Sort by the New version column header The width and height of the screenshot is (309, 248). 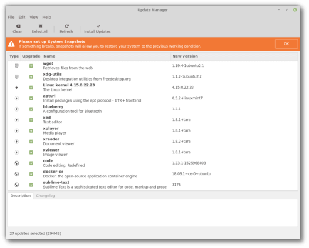(x=234, y=56)
